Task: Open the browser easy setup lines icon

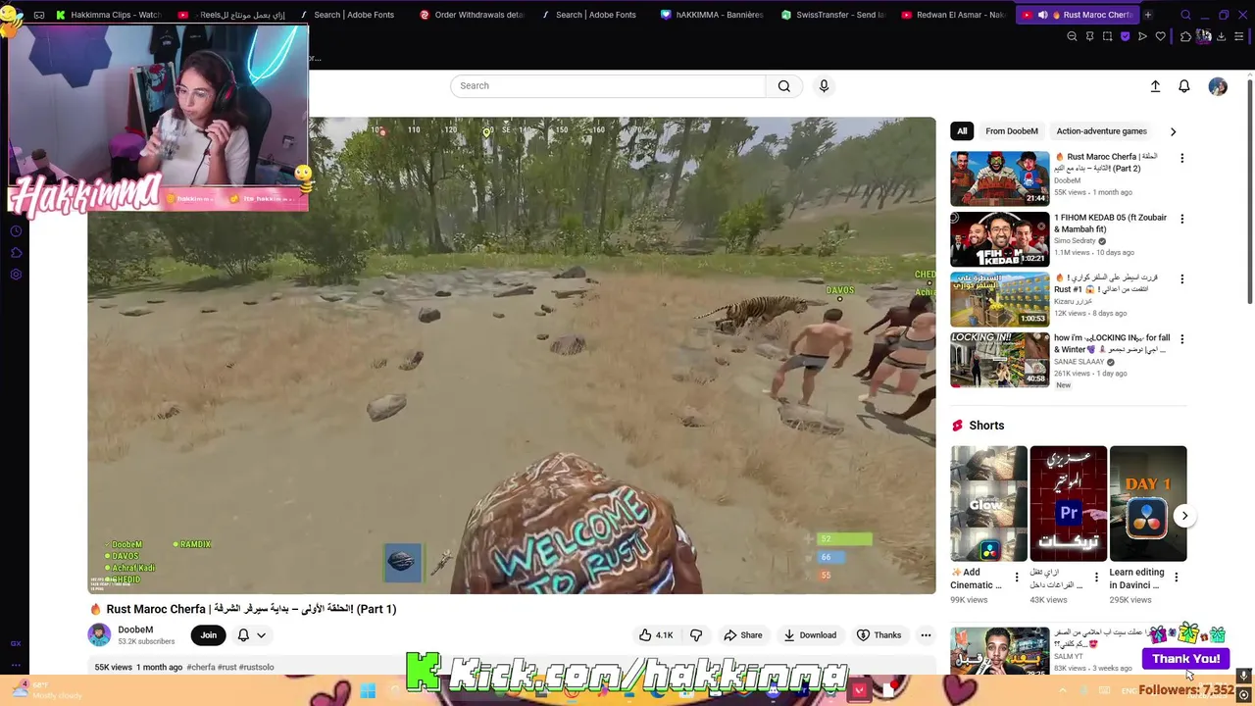Action: [1239, 36]
